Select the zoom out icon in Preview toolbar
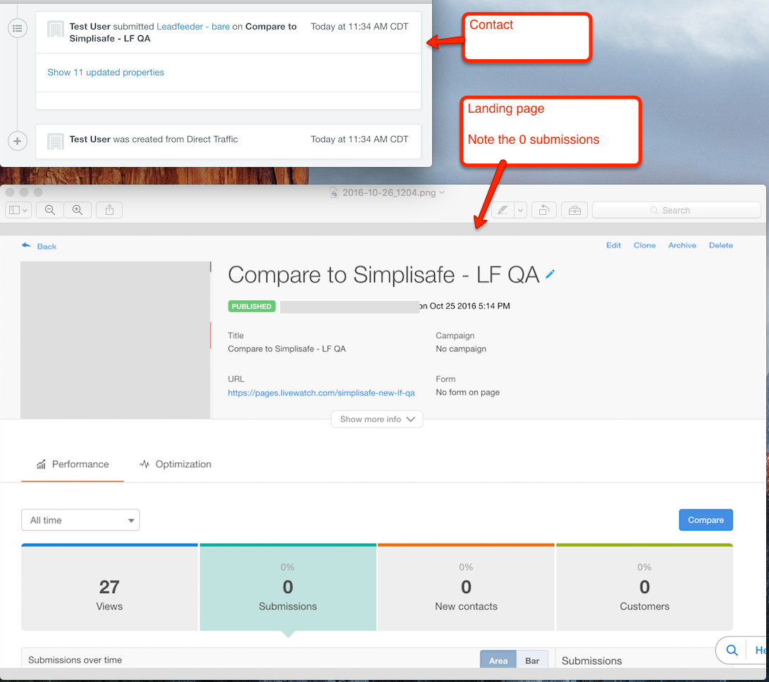 pos(49,209)
